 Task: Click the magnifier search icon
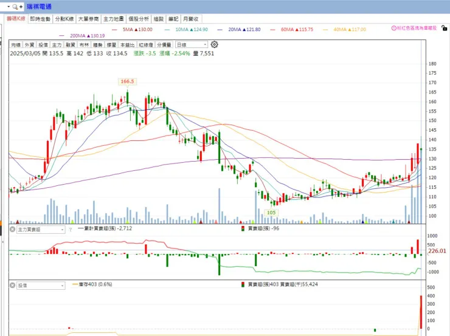15,7
